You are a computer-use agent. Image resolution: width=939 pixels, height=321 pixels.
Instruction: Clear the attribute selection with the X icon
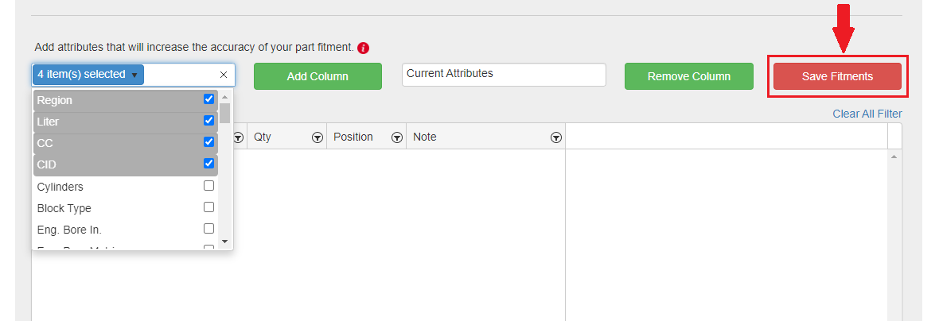224,75
